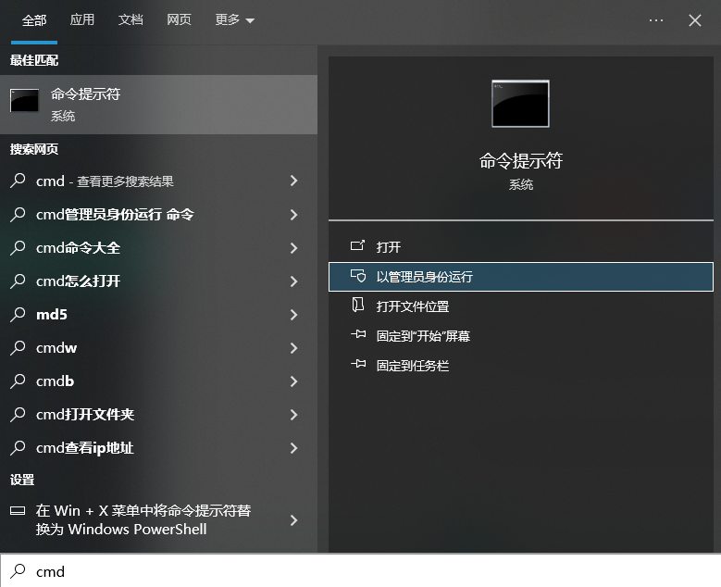The width and height of the screenshot is (721, 587).
Task: Click search icon beside cmd怎么打开
Action: 18,281
